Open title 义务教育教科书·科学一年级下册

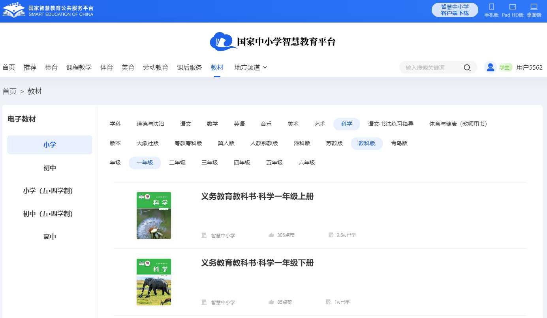click(x=258, y=263)
